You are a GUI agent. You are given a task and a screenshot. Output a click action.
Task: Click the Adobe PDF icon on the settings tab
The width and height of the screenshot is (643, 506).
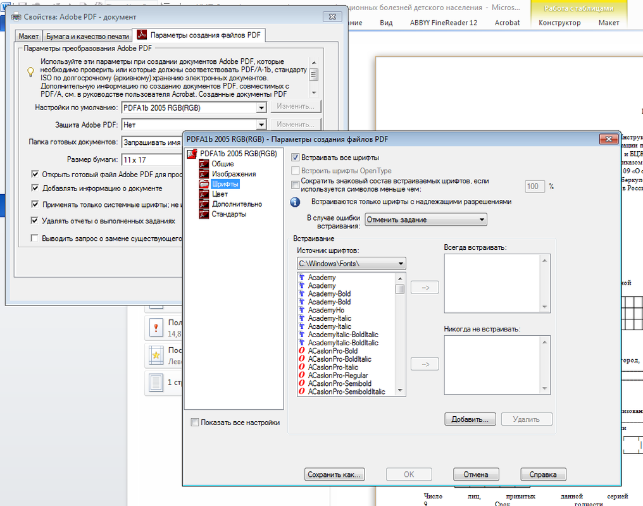(x=142, y=35)
